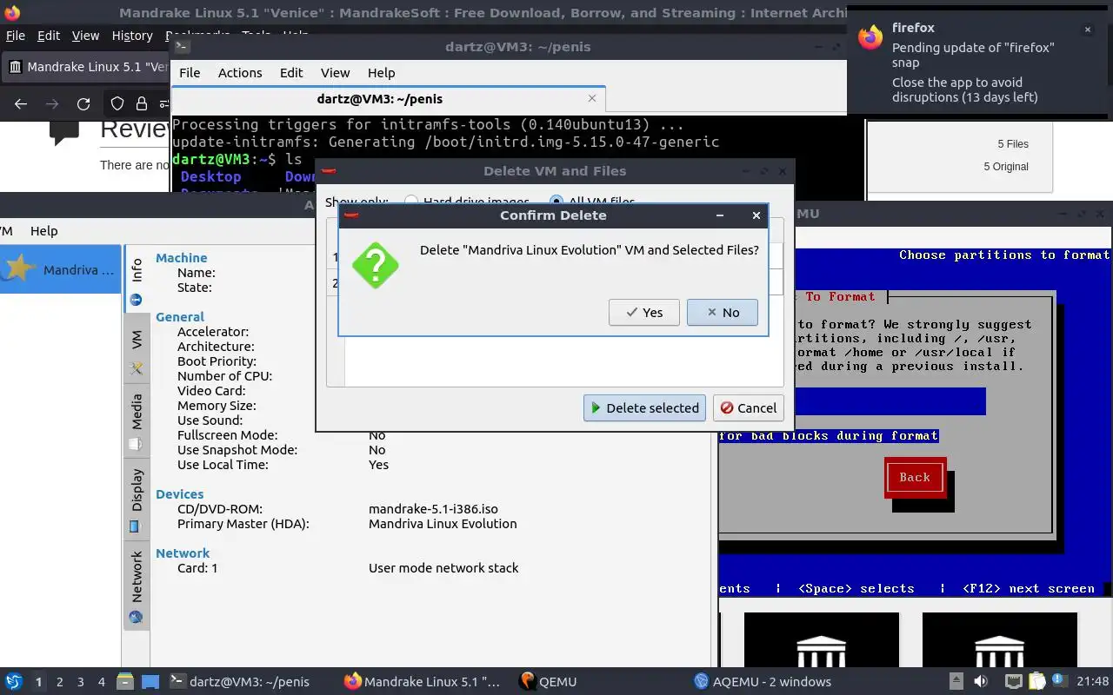Open the file manager from the taskbar
The image size is (1113, 695).
[x=124, y=682]
